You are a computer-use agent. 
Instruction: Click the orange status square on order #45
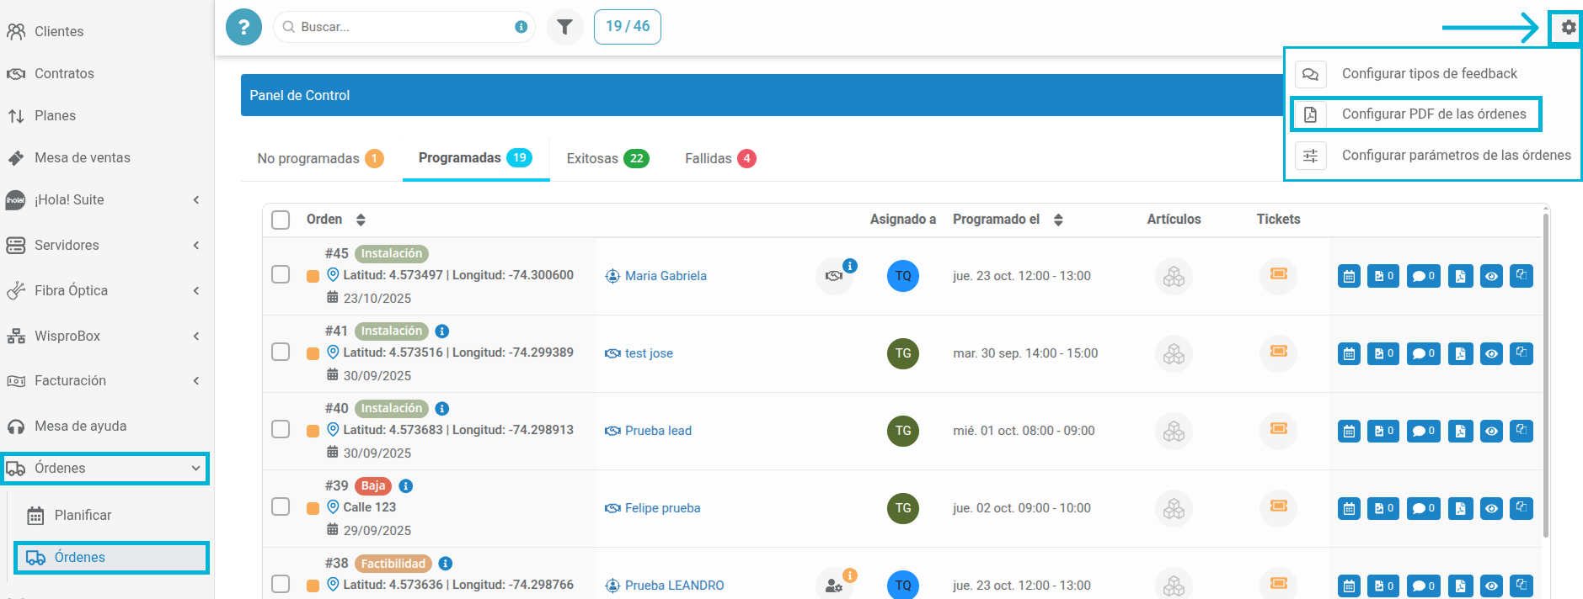[x=313, y=276]
